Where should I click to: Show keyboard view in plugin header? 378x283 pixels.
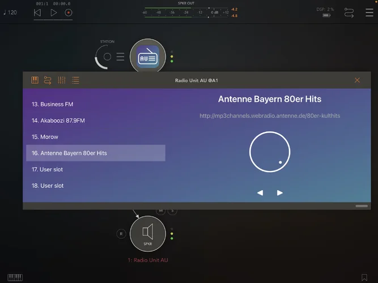[x=35, y=80]
